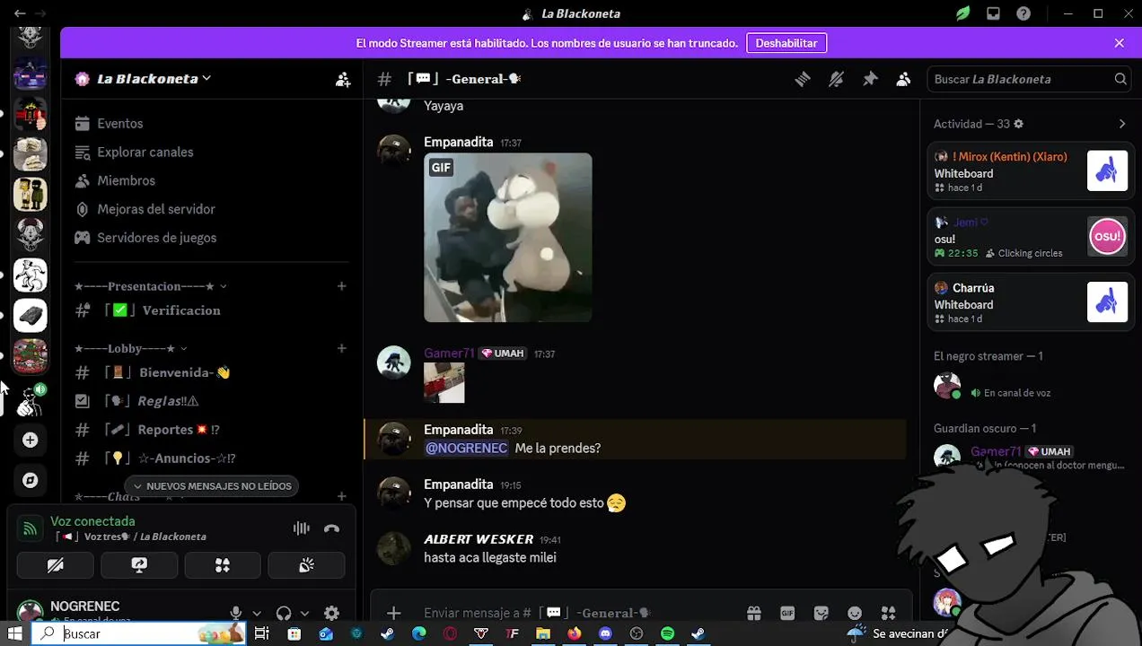Deafen with the headphones icon
Image resolution: width=1142 pixels, height=646 pixels.
[x=284, y=613]
